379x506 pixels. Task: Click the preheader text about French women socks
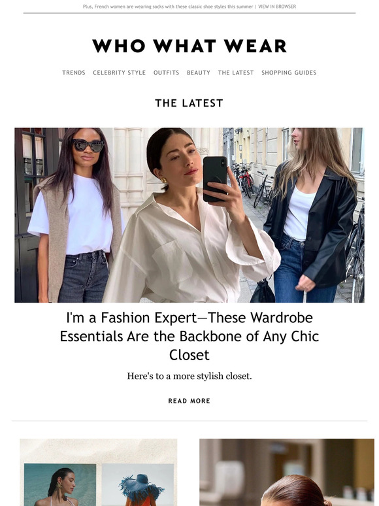(168, 7)
